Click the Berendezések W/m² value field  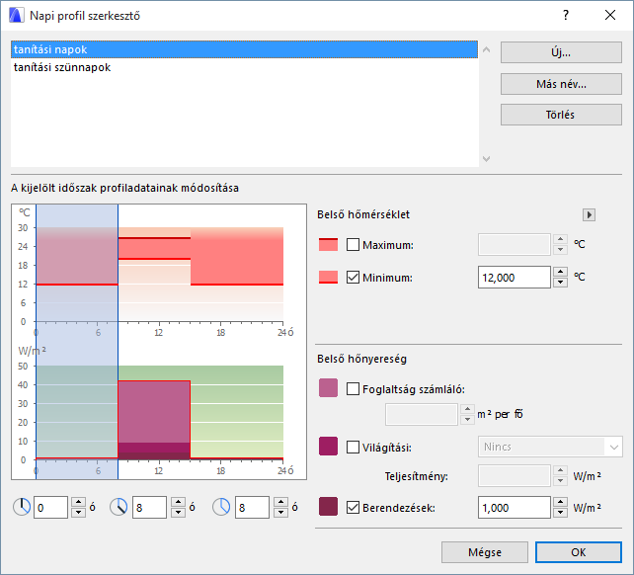[x=514, y=508]
